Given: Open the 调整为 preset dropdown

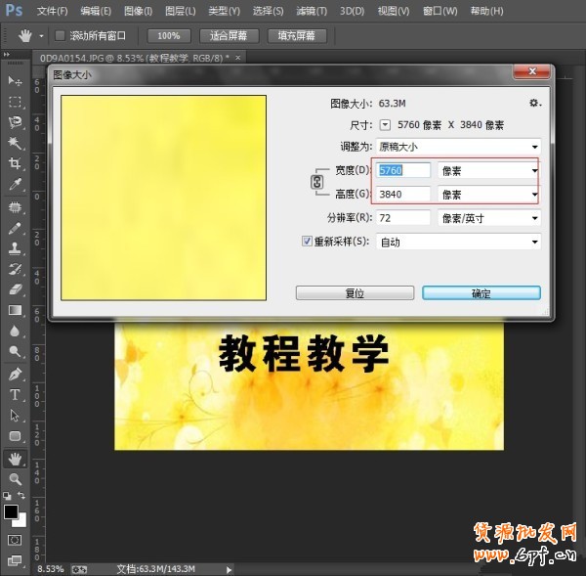Looking at the screenshot, I should click(x=458, y=147).
